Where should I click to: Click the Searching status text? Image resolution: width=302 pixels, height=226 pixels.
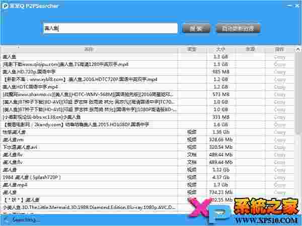(x=24, y=219)
